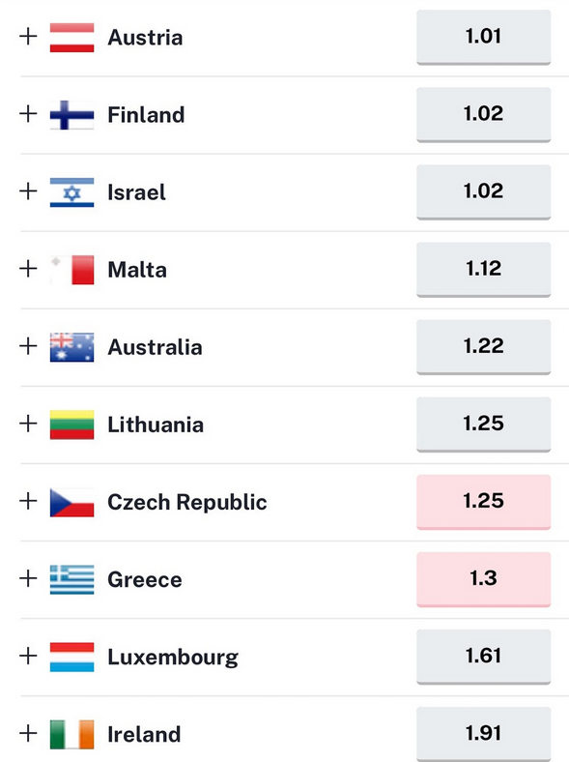This screenshot has width=569, height=762.
Task: Open the Australia country name
Action: [x=155, y=347]
